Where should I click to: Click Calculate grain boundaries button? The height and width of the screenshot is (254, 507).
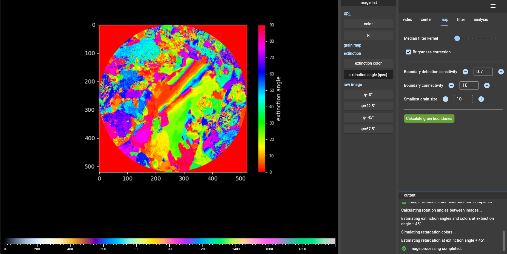[x=429, y=119]
